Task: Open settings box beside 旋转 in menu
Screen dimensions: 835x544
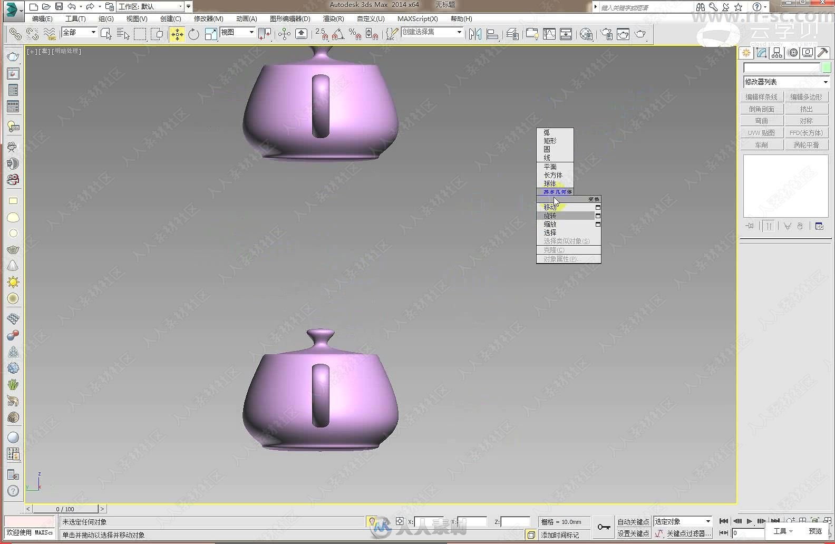Action: [598, 216]
